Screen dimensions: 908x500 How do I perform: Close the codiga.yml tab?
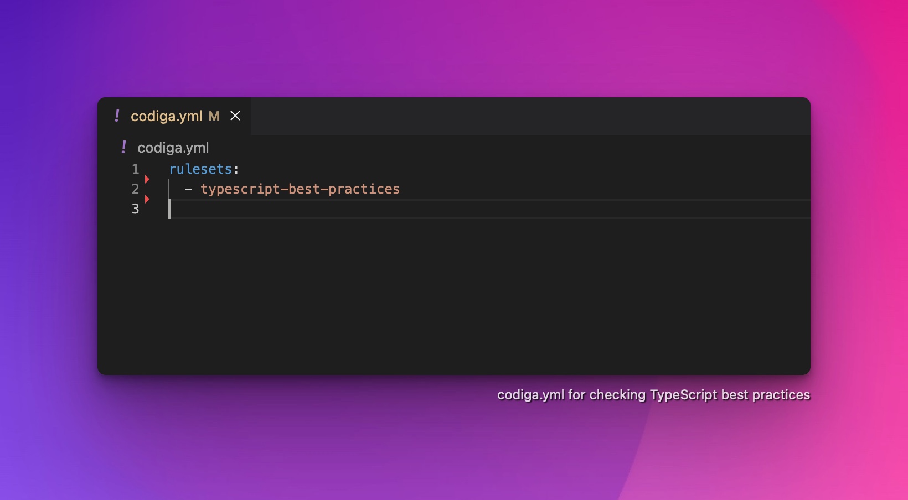click(235, 116)
